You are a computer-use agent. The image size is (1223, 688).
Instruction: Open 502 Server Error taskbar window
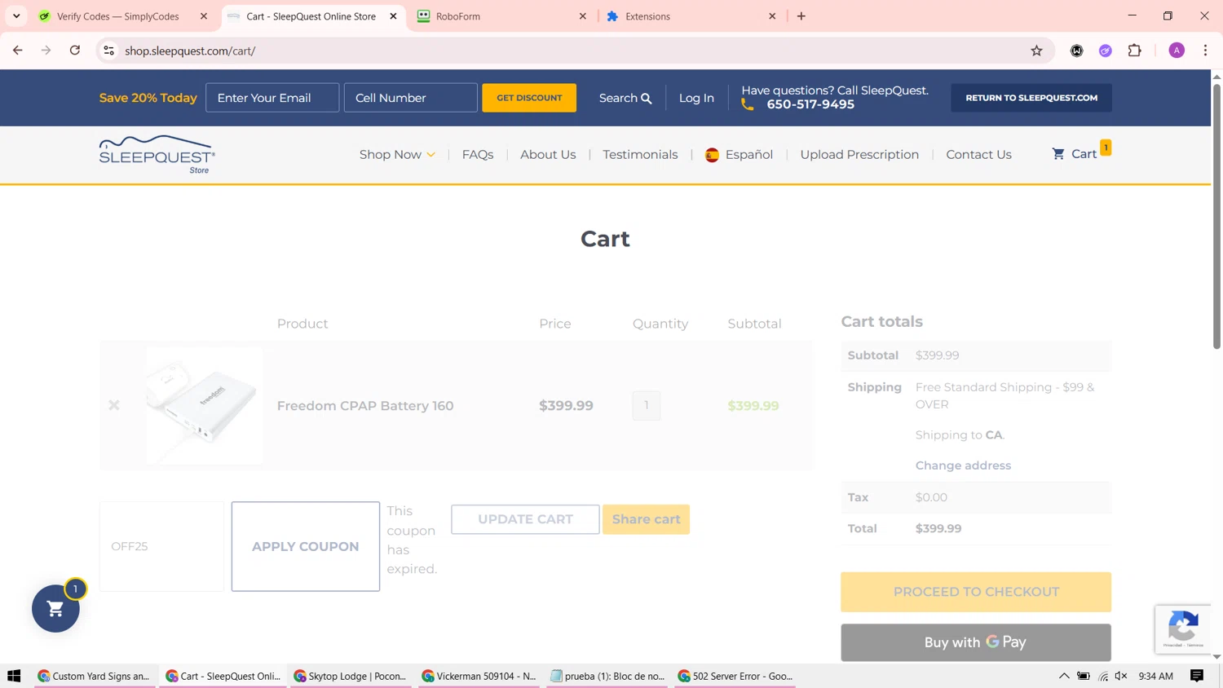(735, 676)
